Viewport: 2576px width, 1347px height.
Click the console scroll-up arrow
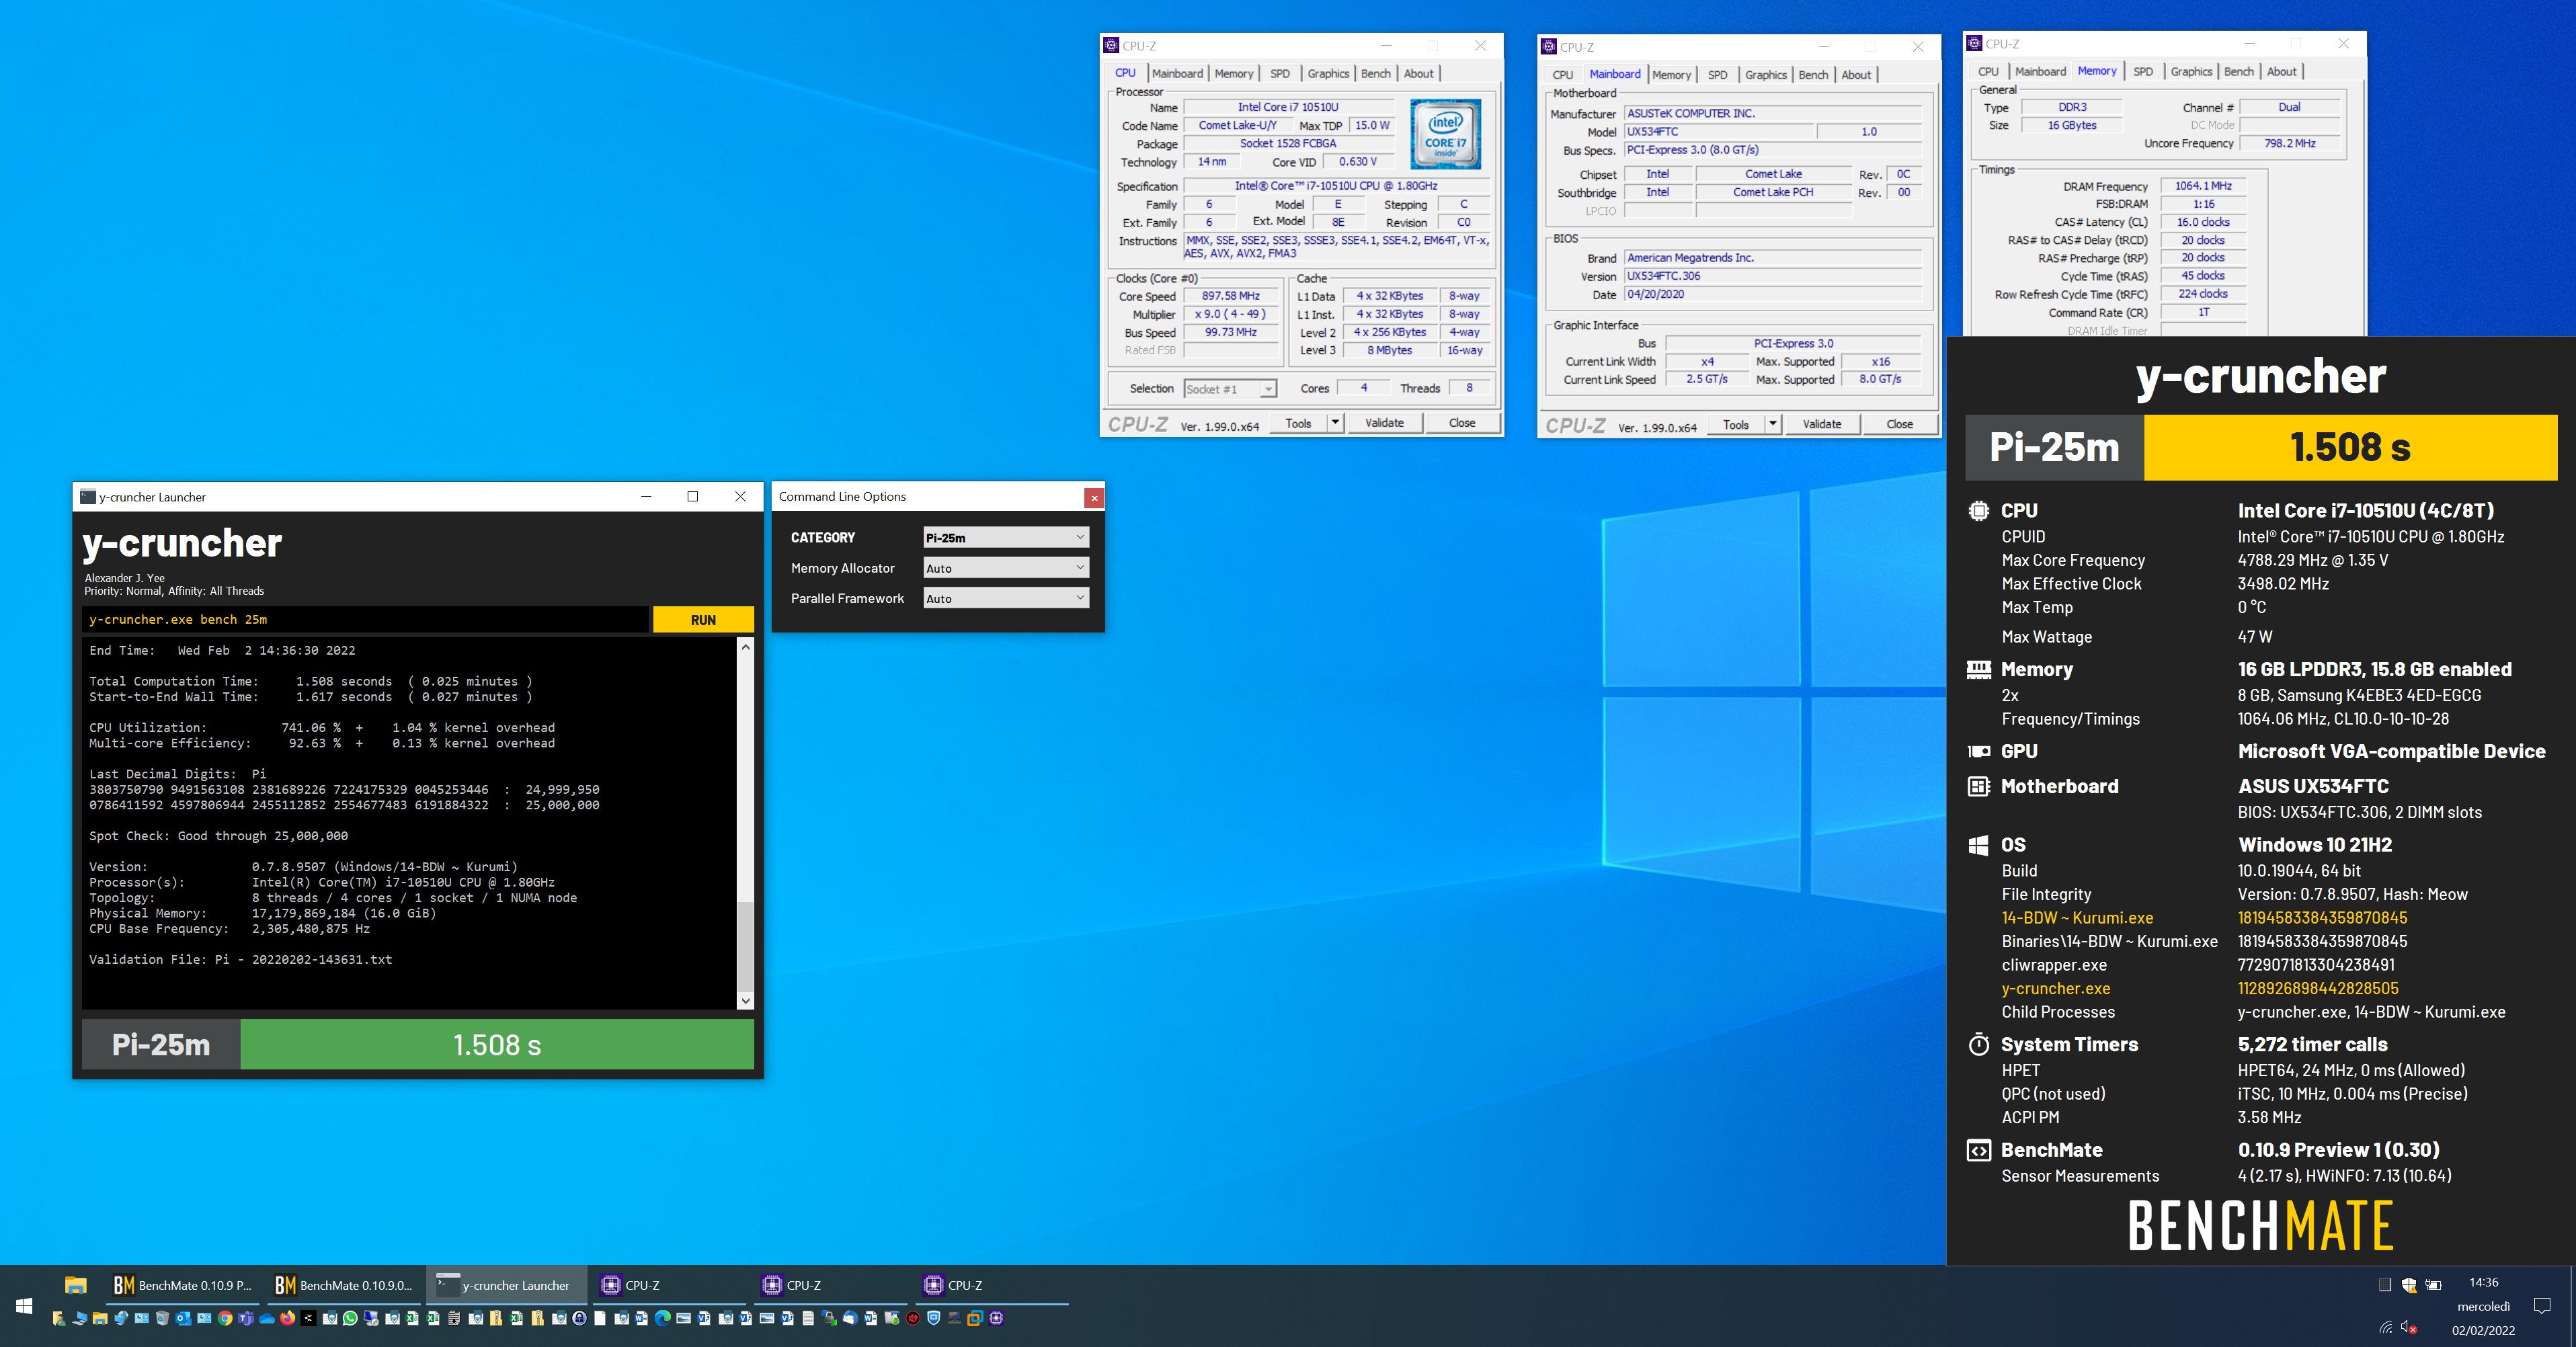(x=745, y=647)
